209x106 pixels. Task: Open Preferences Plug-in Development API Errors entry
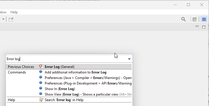tap(88, 83)
